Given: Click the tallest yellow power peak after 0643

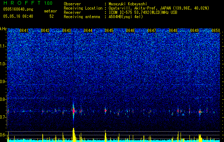Looking at the screenshot, I should (x=74, y=135).
